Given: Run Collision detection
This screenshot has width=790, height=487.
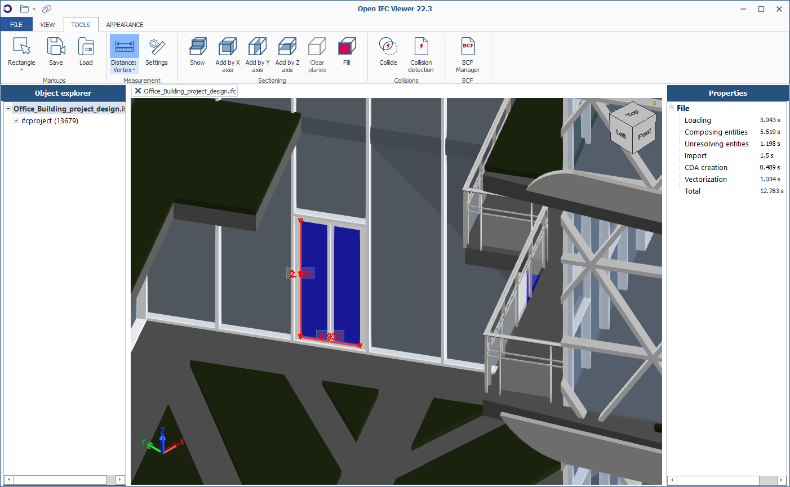Looking at the screenshot, I should pyautogui.click(x=421, y=53).
